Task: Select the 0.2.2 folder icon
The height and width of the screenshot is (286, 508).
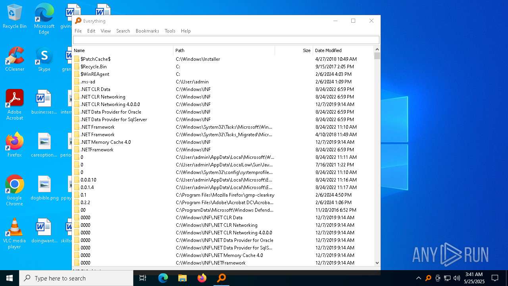Action: pos(77,203)
